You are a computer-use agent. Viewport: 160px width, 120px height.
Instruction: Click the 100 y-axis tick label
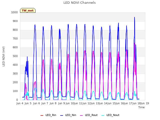(x=15, y=91)
